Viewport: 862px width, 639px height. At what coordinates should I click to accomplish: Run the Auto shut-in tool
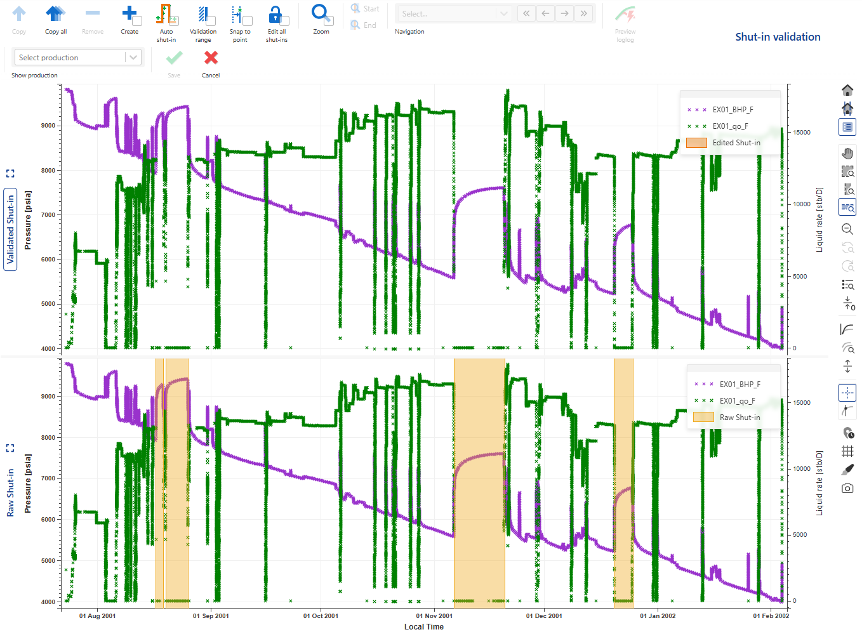pyautogui.click(x=165, y=14)
